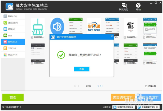This screenshot has height=111, width=163.
Task: Close the 强力安卓恢复精灵 dialog
Action: (112, 36)
